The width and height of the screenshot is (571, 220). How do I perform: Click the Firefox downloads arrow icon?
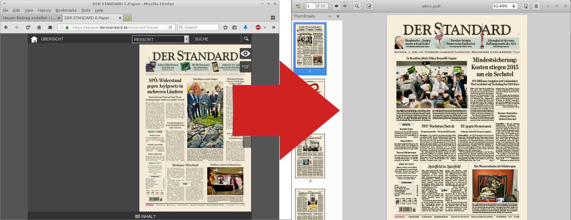coord(245,27)
